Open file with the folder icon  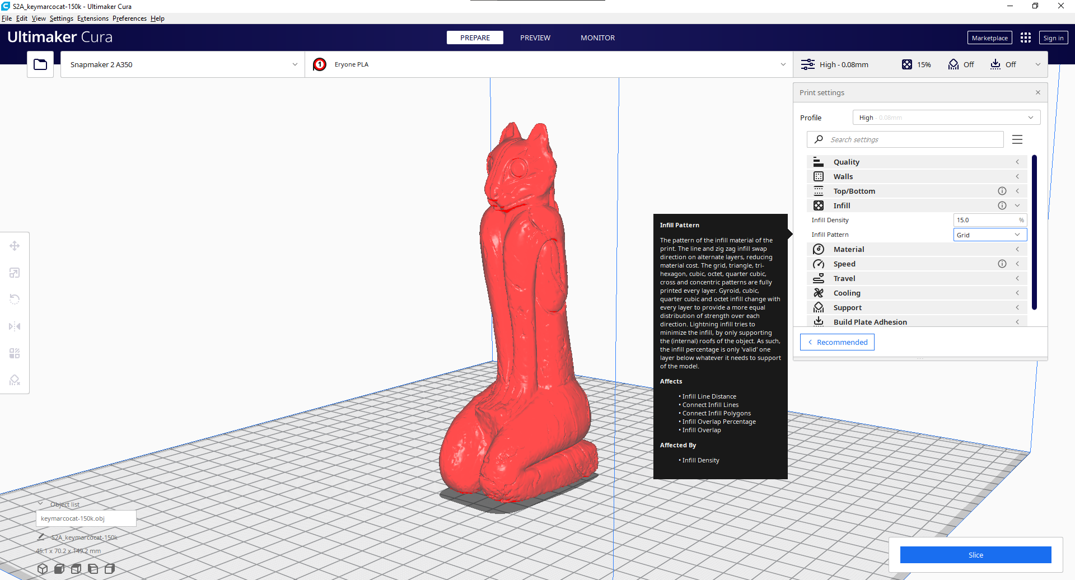point(40,64)
